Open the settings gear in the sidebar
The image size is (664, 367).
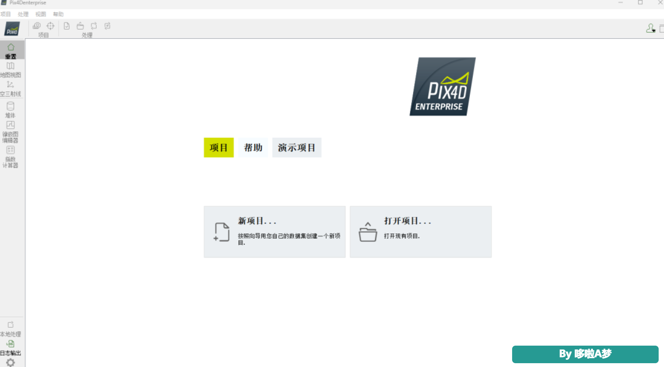[11, 362]
